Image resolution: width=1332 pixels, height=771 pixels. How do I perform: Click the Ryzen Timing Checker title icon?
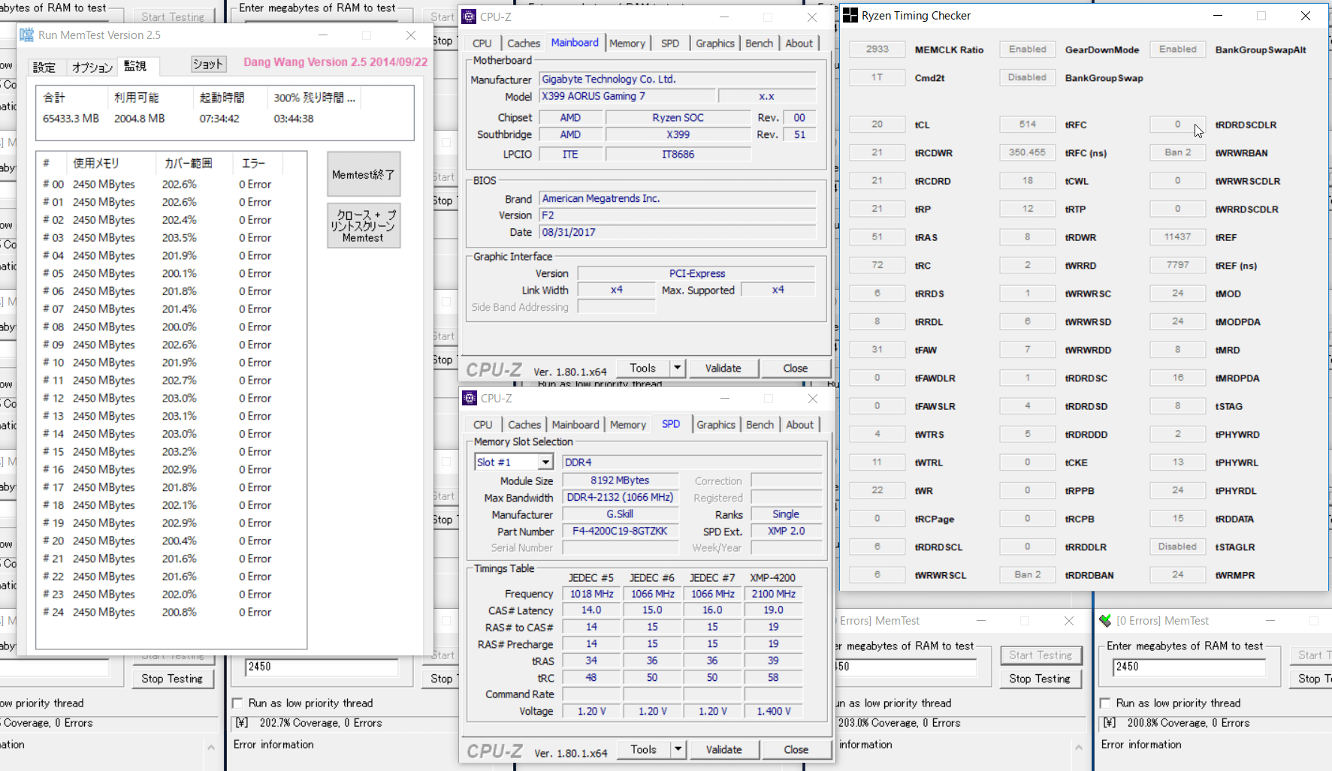(850, 16)
